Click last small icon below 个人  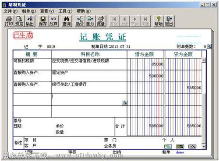point(192,146)
